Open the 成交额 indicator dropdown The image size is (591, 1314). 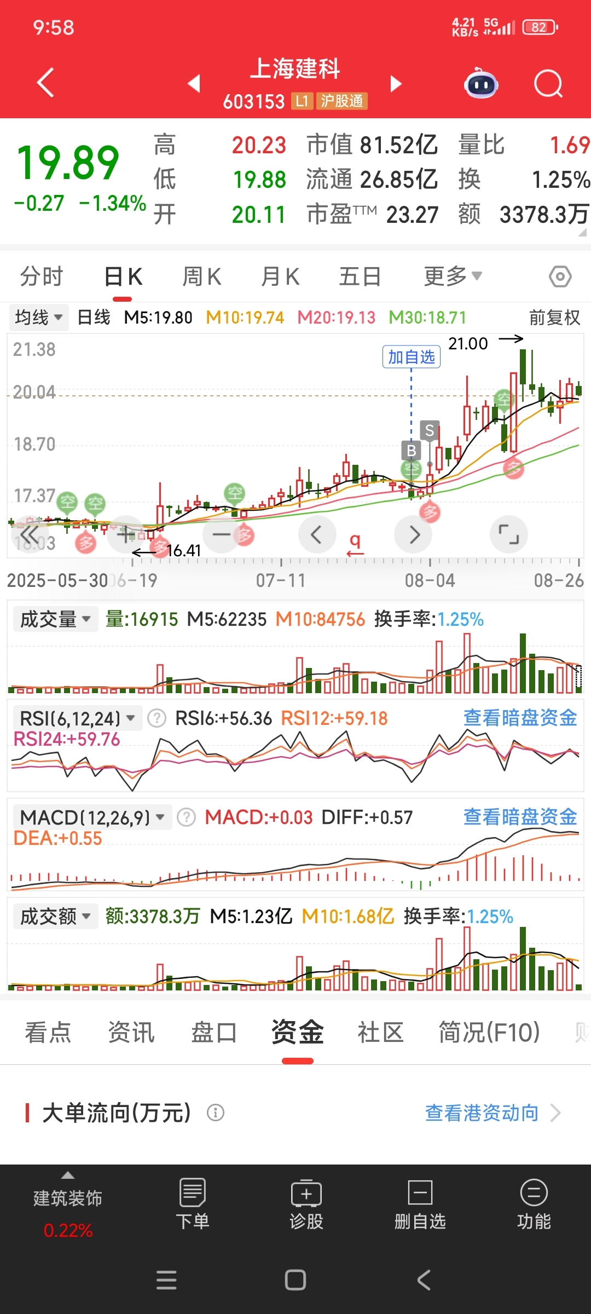55,916
